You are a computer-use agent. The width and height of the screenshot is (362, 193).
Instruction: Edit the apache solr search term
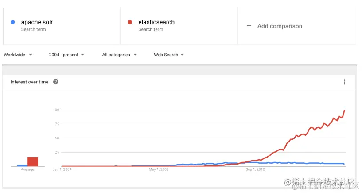pyautogui.click(x=37, y=22)
